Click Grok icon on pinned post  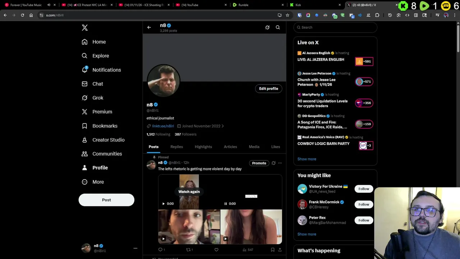point(273,163)
